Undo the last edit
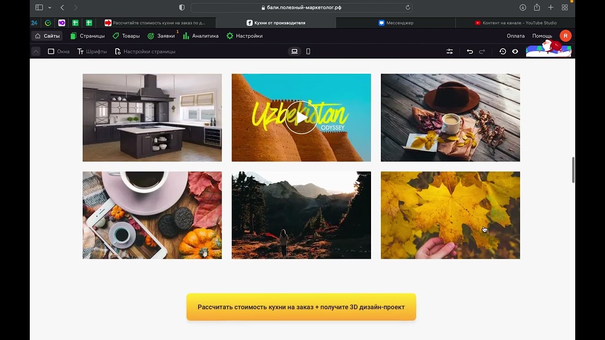Viewport: 605px width, 340px height. point(470,51)
